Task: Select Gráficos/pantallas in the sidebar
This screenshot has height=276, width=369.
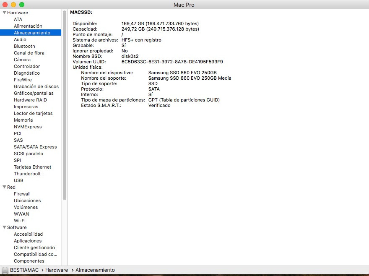Action: [34, 93]
